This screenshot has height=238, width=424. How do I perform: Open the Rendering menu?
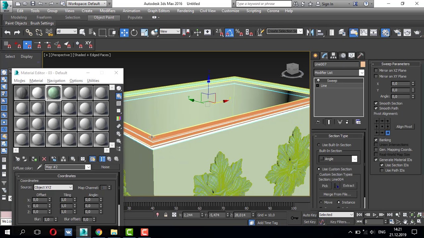click(x=185, y=11)
